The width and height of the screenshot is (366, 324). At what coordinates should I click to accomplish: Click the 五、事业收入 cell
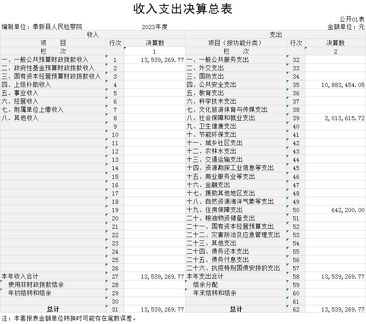[x=53, y=93]
